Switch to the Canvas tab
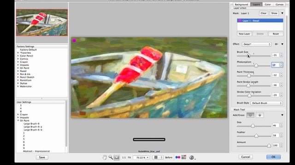Screen dimensions: 295x165 280,4
